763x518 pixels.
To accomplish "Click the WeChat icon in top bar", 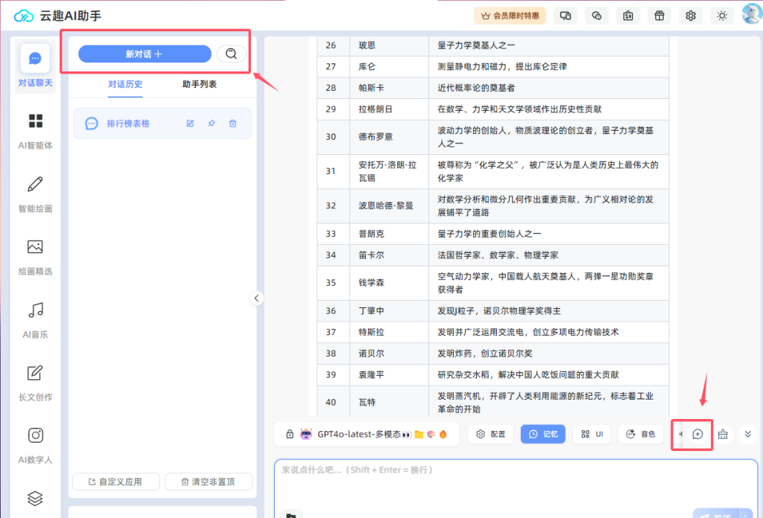I will (597, 16).
